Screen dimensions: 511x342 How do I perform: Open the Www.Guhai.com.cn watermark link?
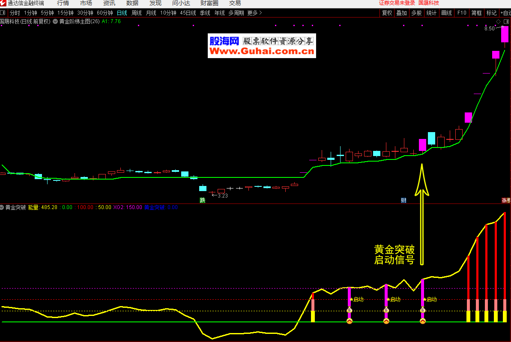point(262,52)
